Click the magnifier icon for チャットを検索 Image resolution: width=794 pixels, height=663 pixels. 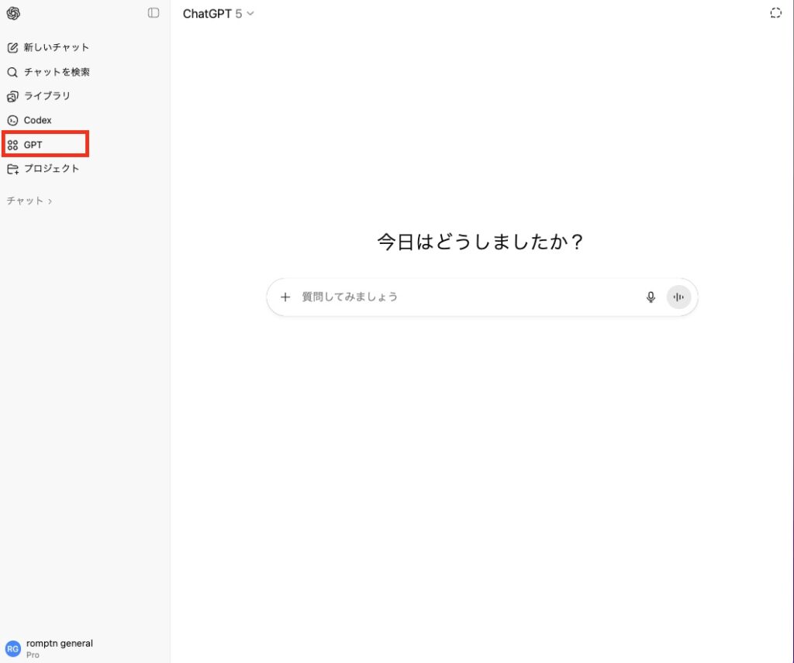click(x=12, y=72)
